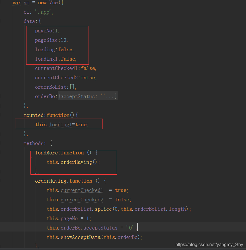Click 'orderBo' argument inside showAcceptData call
The width and height of the screenshot is (246, 250).
click(x=127, y=237)
